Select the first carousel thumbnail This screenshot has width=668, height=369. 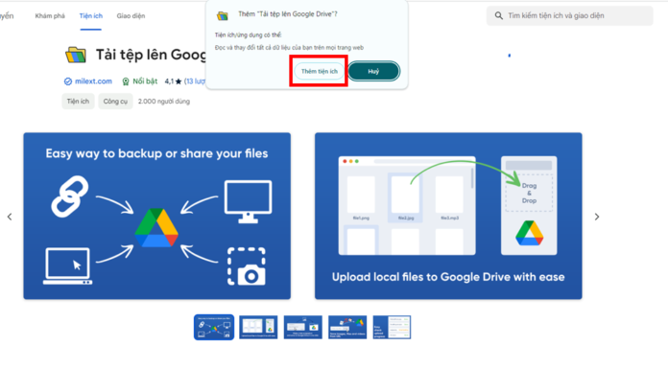click(x=214, y=327)
